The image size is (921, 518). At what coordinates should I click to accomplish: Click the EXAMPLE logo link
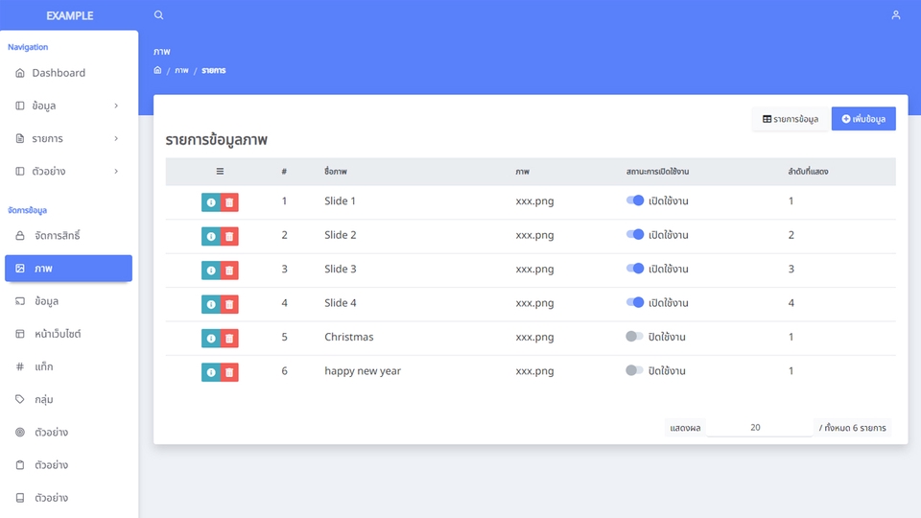(x=69, y=16)
